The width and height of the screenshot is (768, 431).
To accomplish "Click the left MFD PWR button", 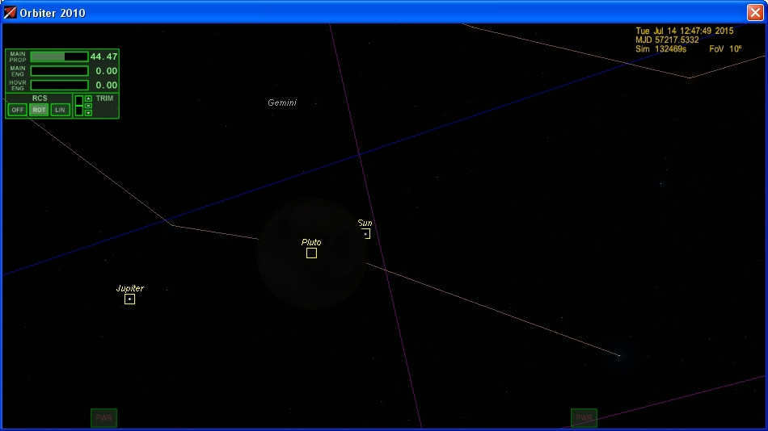I will click(x=103, y=418).
